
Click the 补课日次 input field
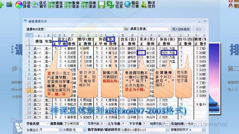pos(49,130)
